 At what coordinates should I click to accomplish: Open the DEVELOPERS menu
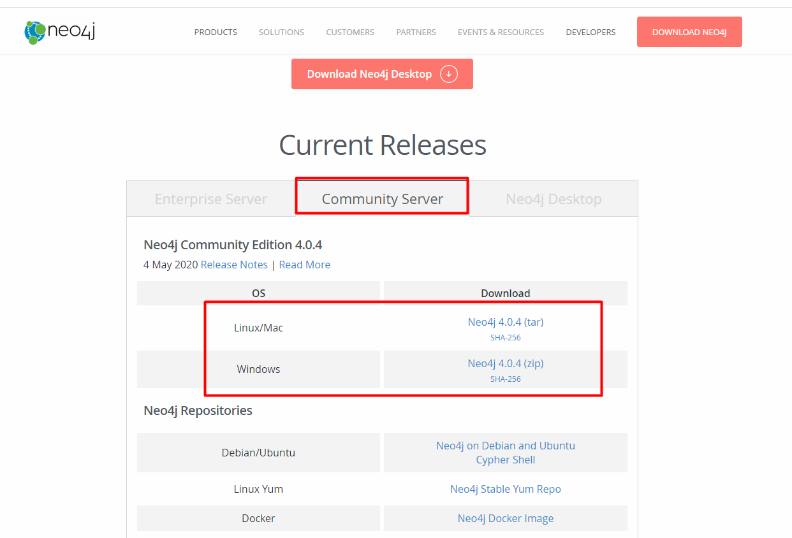pyautogui.click(x=590, y=32)
